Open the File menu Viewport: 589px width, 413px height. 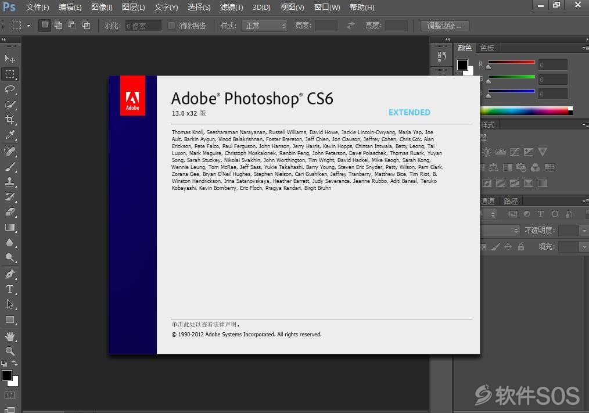pos(37,7)
